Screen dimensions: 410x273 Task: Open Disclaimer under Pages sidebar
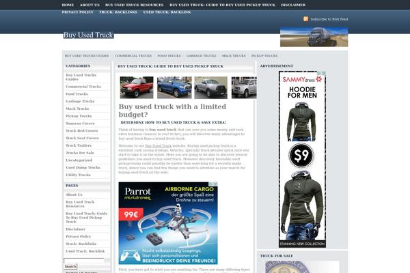(x=76, y=229)
